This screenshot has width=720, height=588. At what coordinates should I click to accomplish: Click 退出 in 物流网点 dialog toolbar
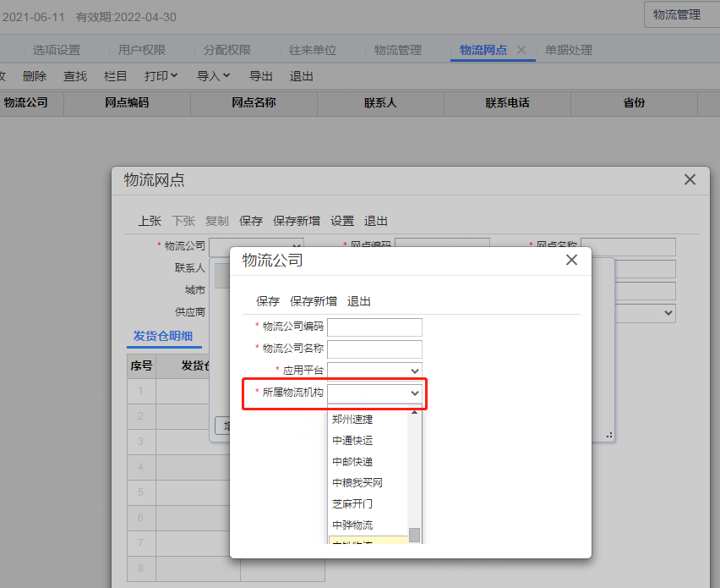tap(375, 221)
